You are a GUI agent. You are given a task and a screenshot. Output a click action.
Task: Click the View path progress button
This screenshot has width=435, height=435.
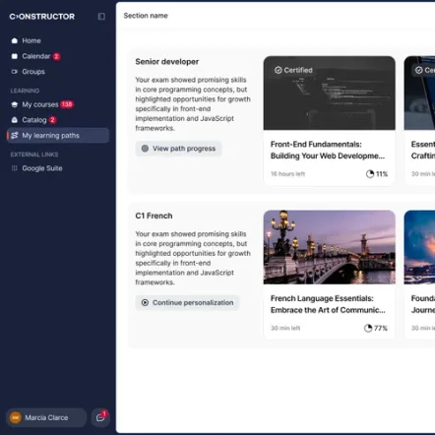tap(178, 149)
